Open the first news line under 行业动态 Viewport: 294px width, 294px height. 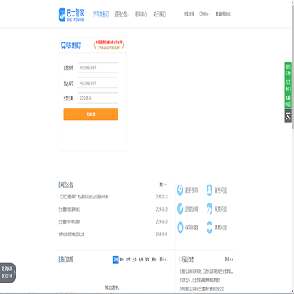tap(207, 271)
